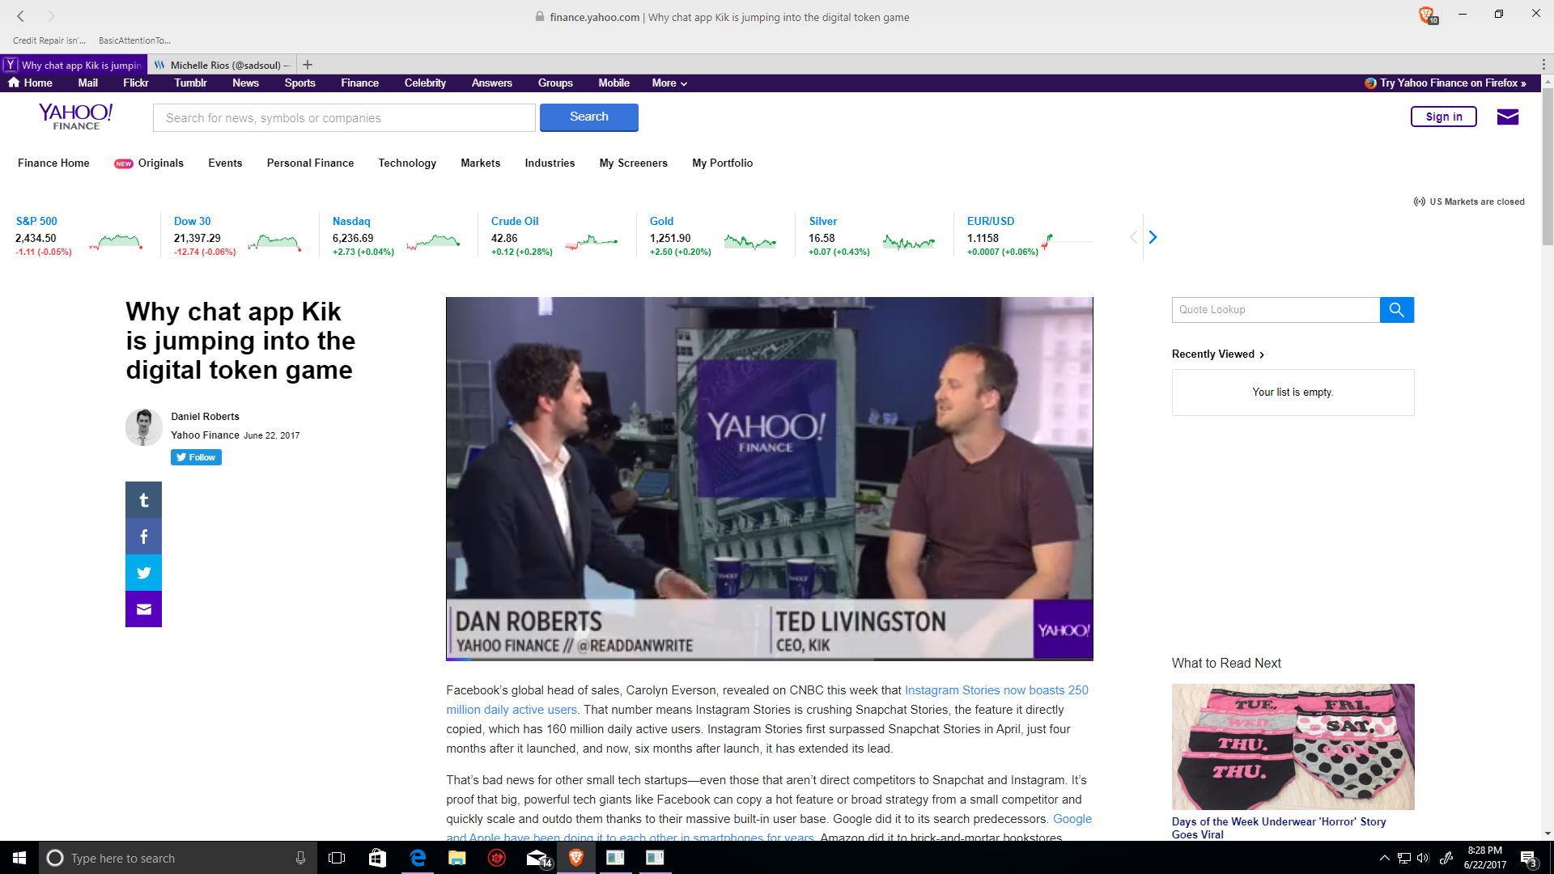Image resolution: width=1554 pixels, height=874 pixels.
Task: Click the Quote Lookup magnifier button
Action: [1396, 310]
